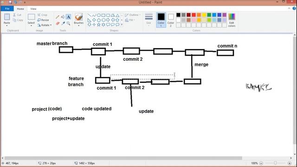Open the Edit colors dialog
The height and width of the screenshot is (167, 297).
(x=232, y=20)
